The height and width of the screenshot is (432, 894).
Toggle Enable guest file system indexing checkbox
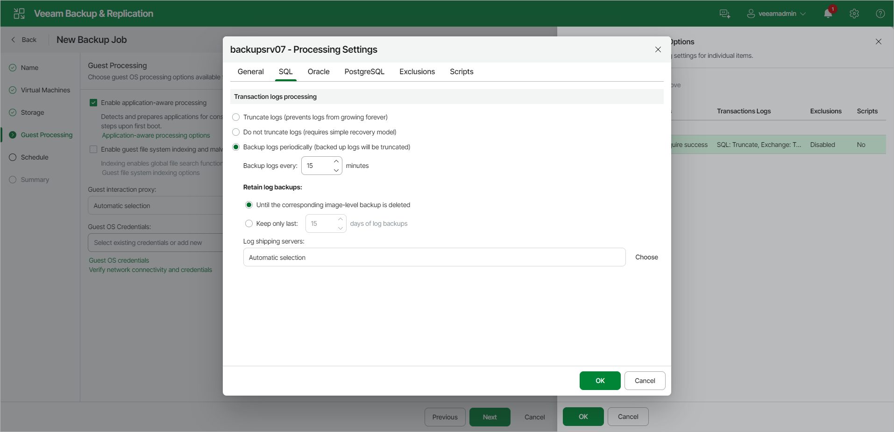(x=93, y=149)
